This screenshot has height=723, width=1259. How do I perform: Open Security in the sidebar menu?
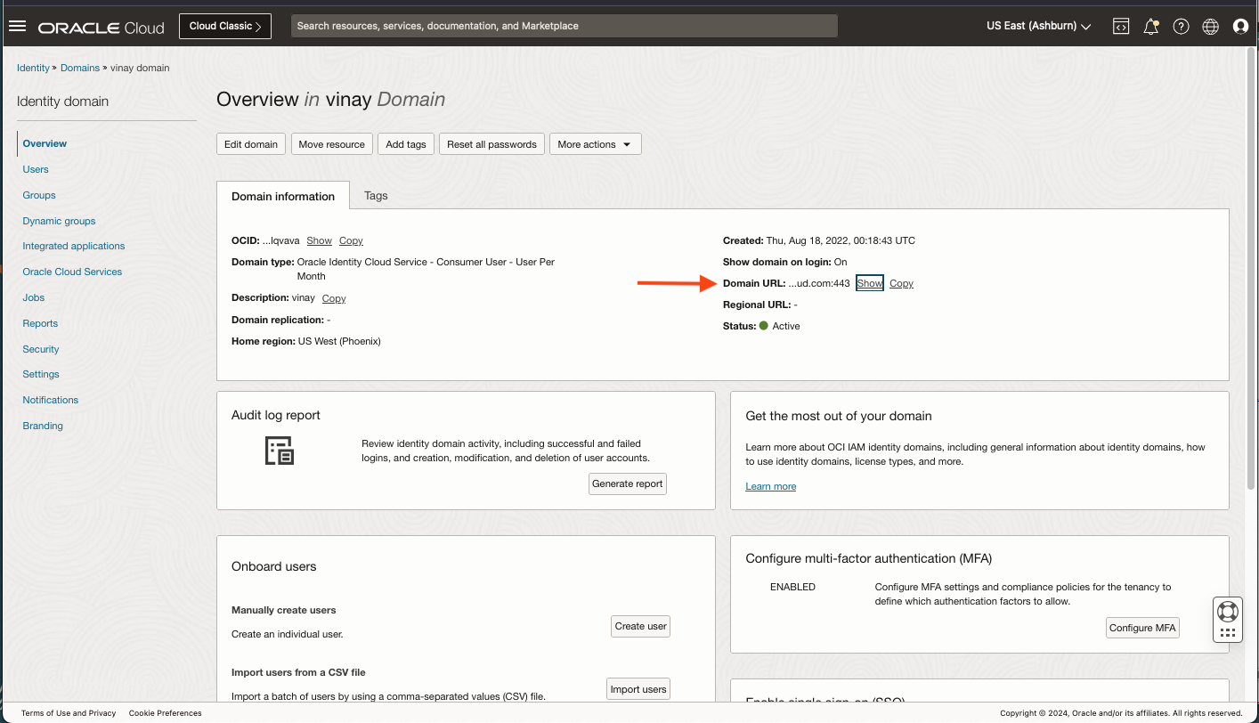[41, 349]
